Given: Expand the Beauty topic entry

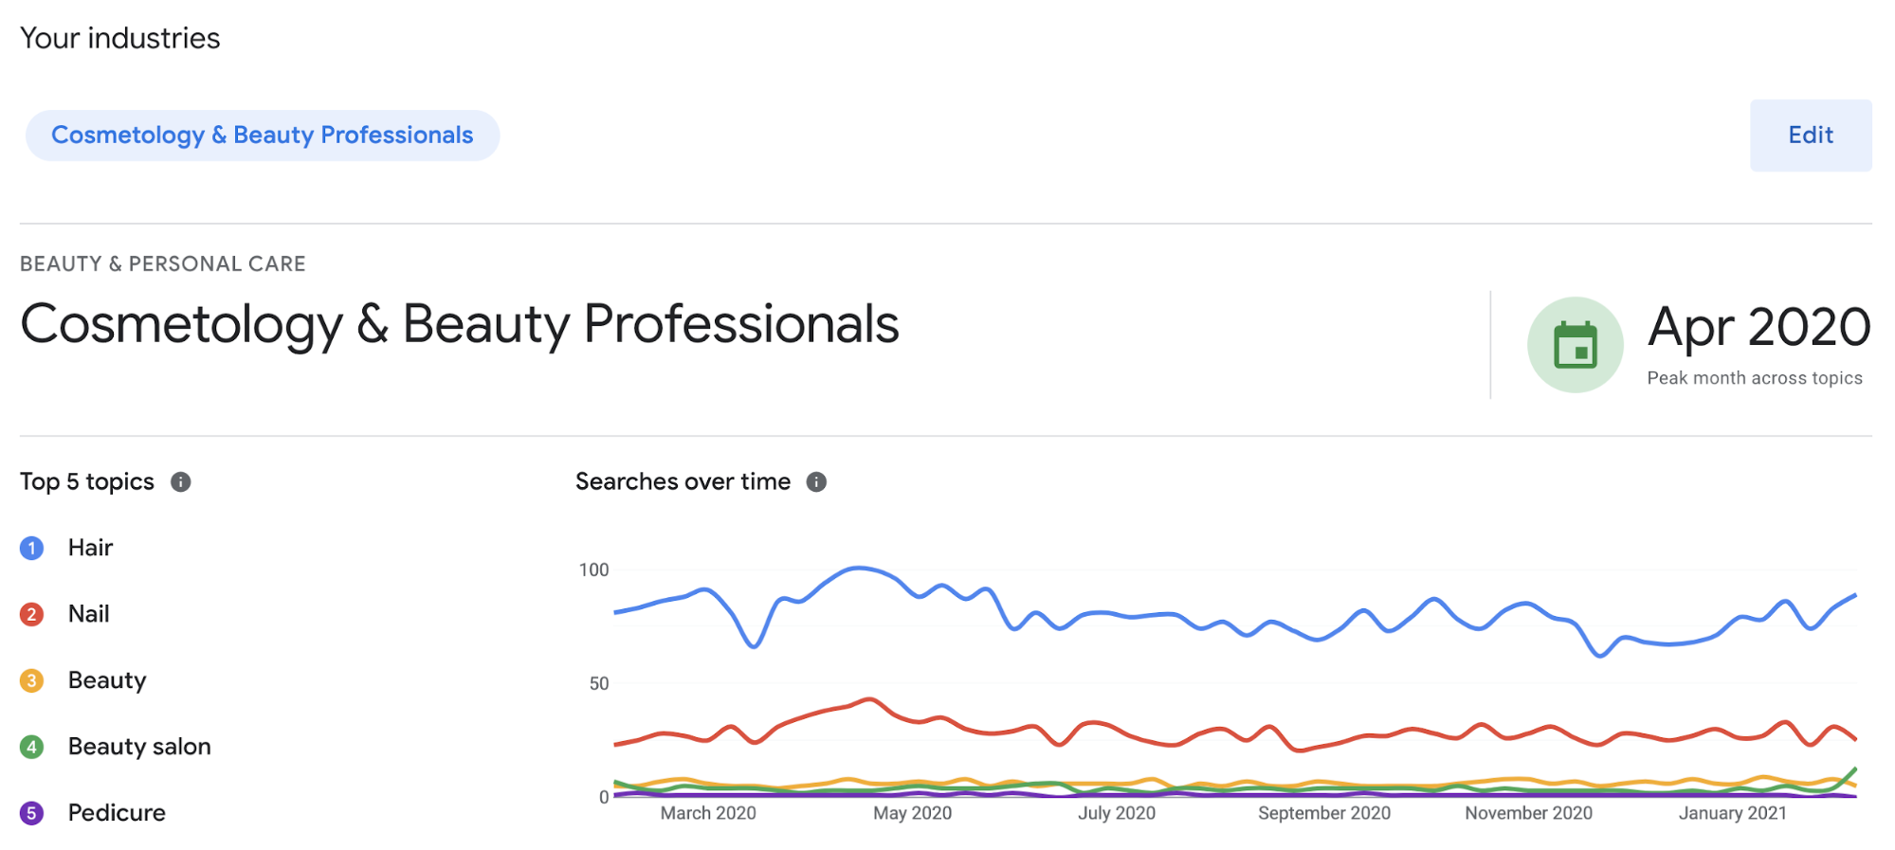Looking at the screenshot, I should [x=107, y=679].
